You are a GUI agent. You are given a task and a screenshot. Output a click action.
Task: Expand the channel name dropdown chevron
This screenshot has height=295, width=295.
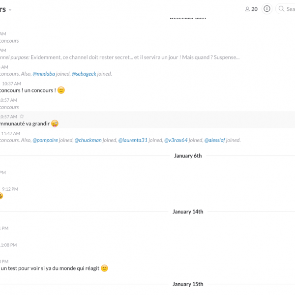10,10
